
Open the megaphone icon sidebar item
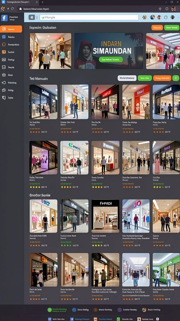coord(4,82)
